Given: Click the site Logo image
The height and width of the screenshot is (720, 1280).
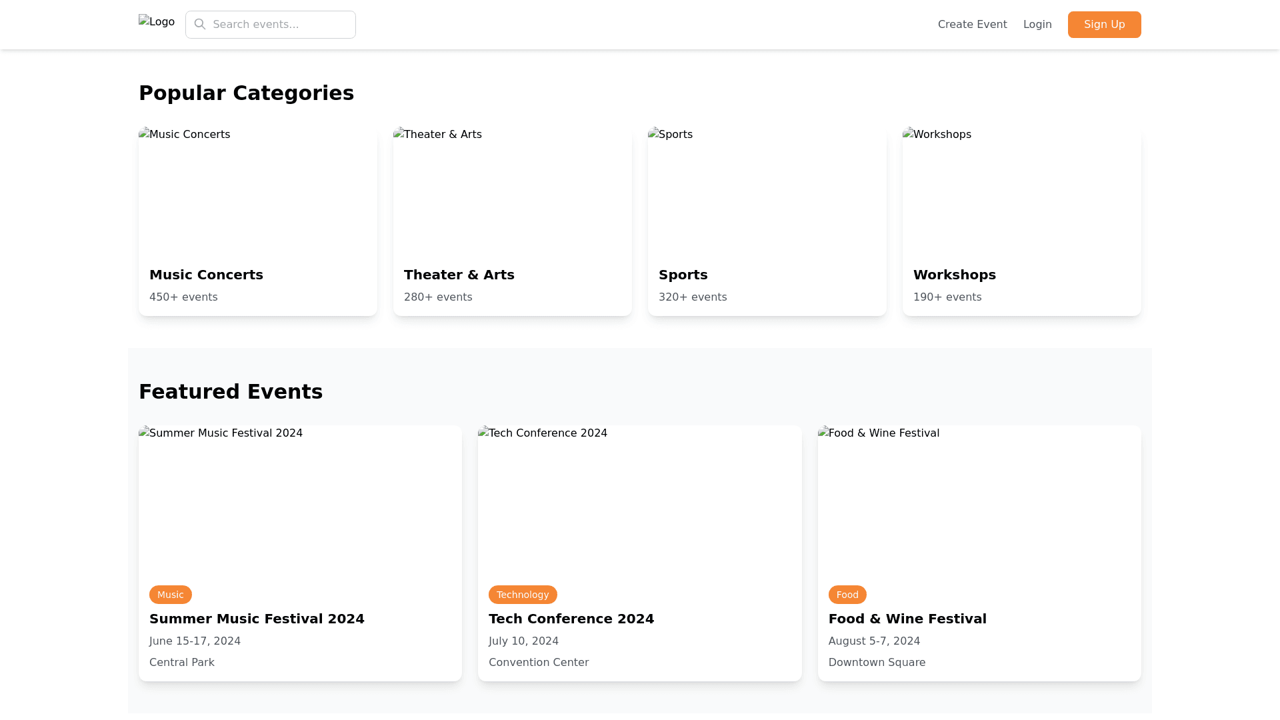Looking at the screenshot, I should pos(156,22).
